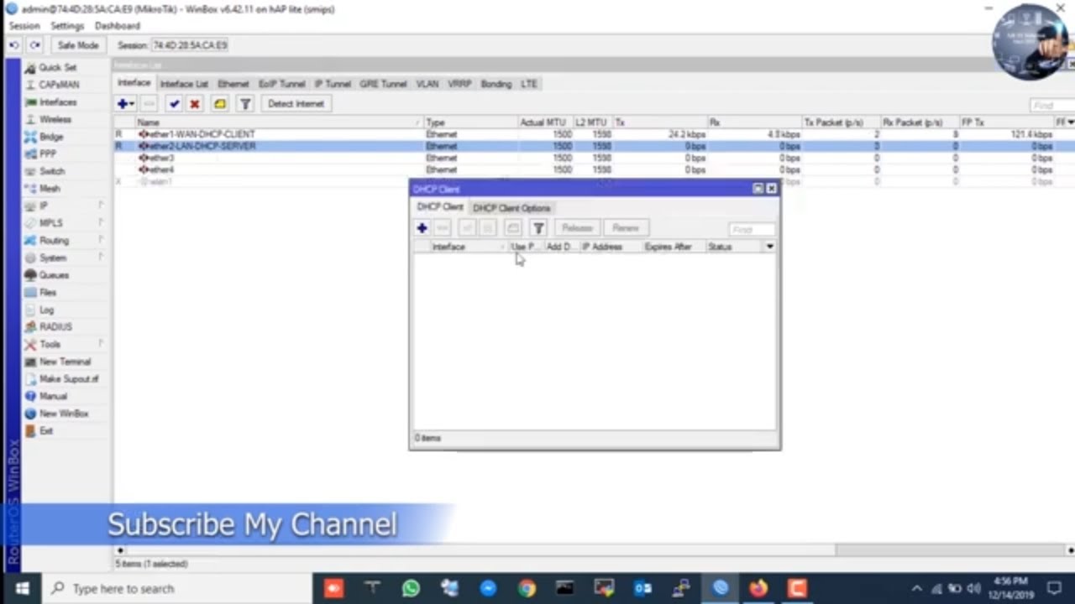Screen dimensions: 1075x604
Task: Open the Wireless sidebar entry
Action: click(x=55, y=119)
